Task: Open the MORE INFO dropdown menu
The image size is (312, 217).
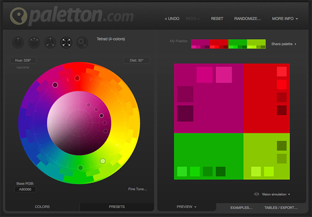Action: click(285, 18)
